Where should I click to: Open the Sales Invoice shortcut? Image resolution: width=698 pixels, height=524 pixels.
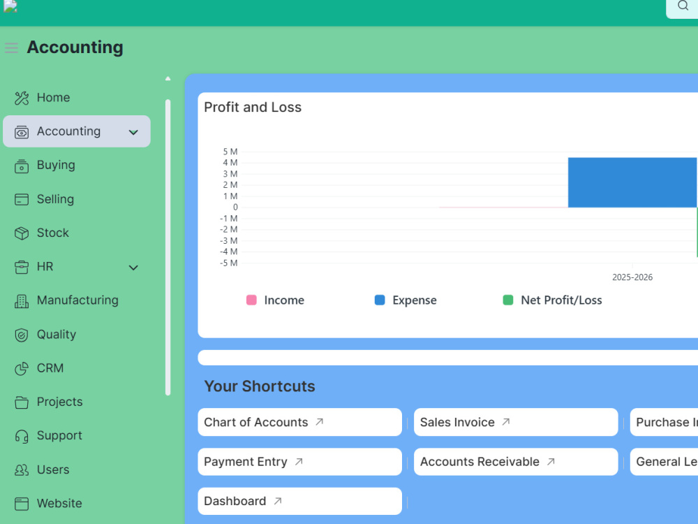(516, 422)
